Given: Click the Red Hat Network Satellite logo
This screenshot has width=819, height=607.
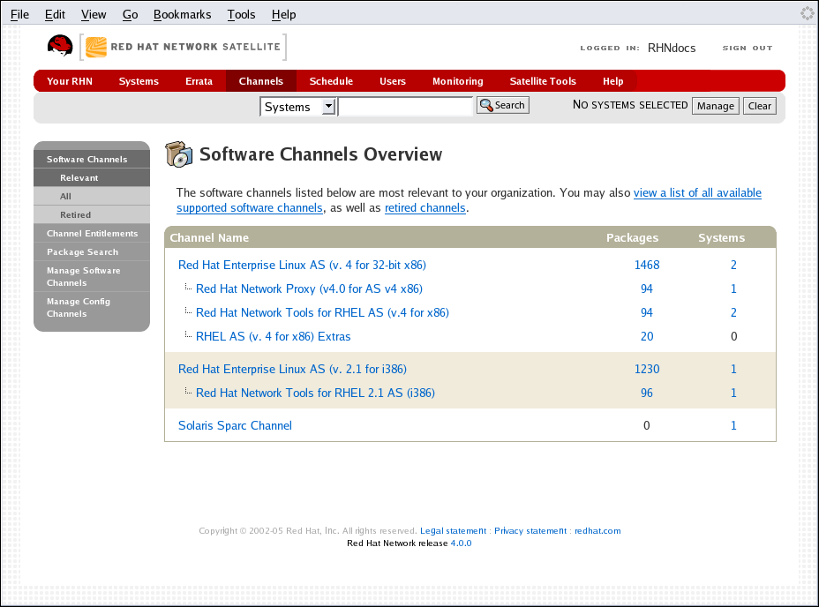Looking at the screenshot, I should pos(184,47).
